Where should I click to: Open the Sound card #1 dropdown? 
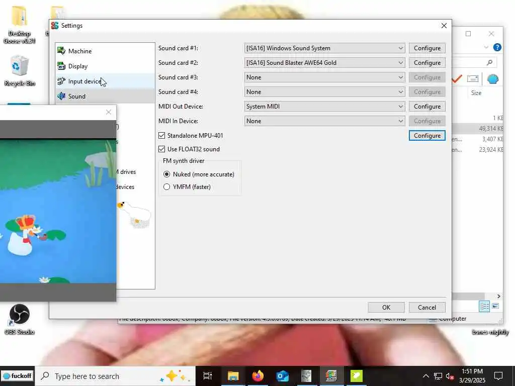click(x=324, y=48)
